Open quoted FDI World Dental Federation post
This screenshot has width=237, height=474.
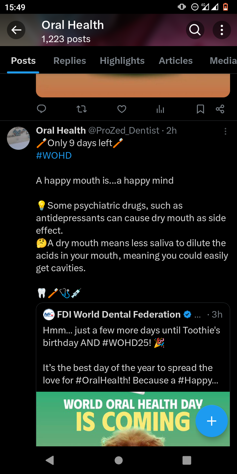coord(132,349)
